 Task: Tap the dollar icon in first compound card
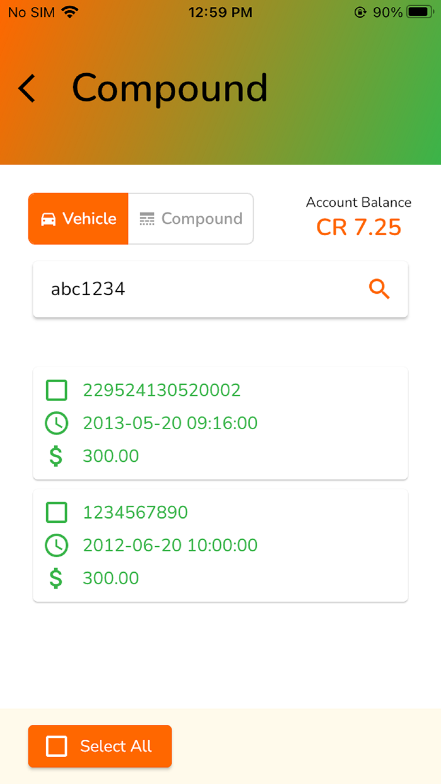[x=56, y=456]
